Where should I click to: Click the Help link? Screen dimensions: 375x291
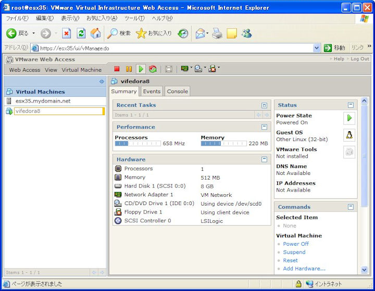(x=339, y=59)
